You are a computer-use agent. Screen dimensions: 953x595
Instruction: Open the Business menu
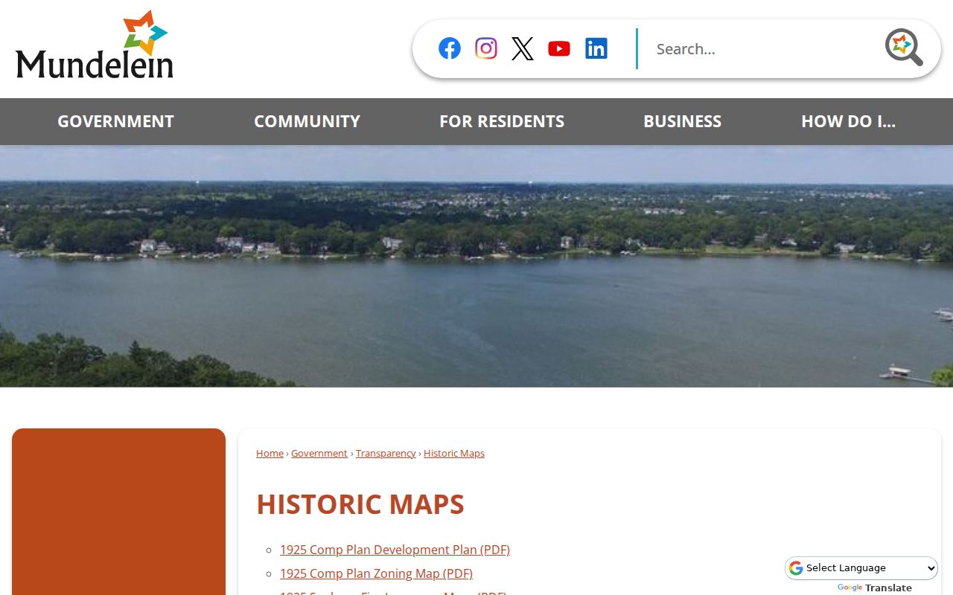click(682, 121)
